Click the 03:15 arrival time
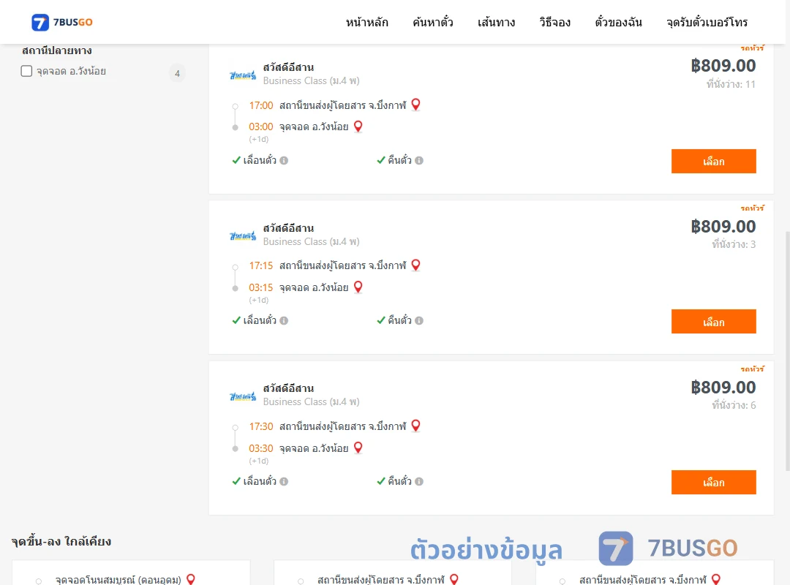Screen dimensions: 790x585 261,287
